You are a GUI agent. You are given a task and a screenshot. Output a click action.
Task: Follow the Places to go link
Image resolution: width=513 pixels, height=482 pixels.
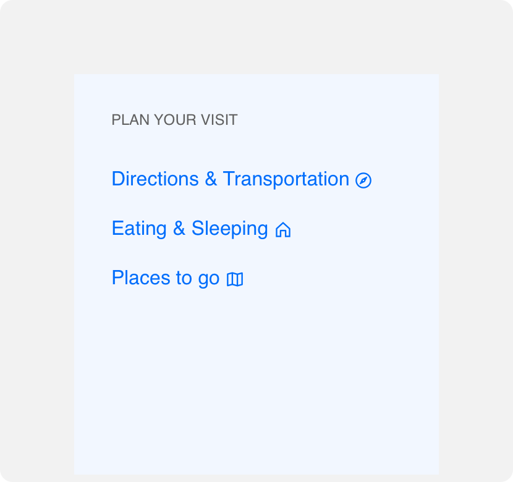point(177,278)
